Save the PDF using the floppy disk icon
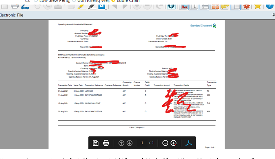This screenshot has width=275, height=159. click(x=96, y=143)
